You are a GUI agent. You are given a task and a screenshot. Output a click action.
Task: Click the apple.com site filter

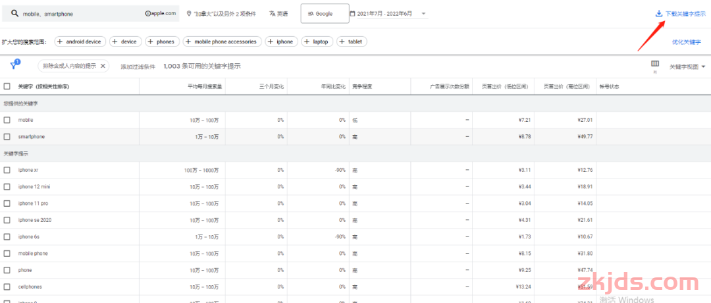click(161, 14)
